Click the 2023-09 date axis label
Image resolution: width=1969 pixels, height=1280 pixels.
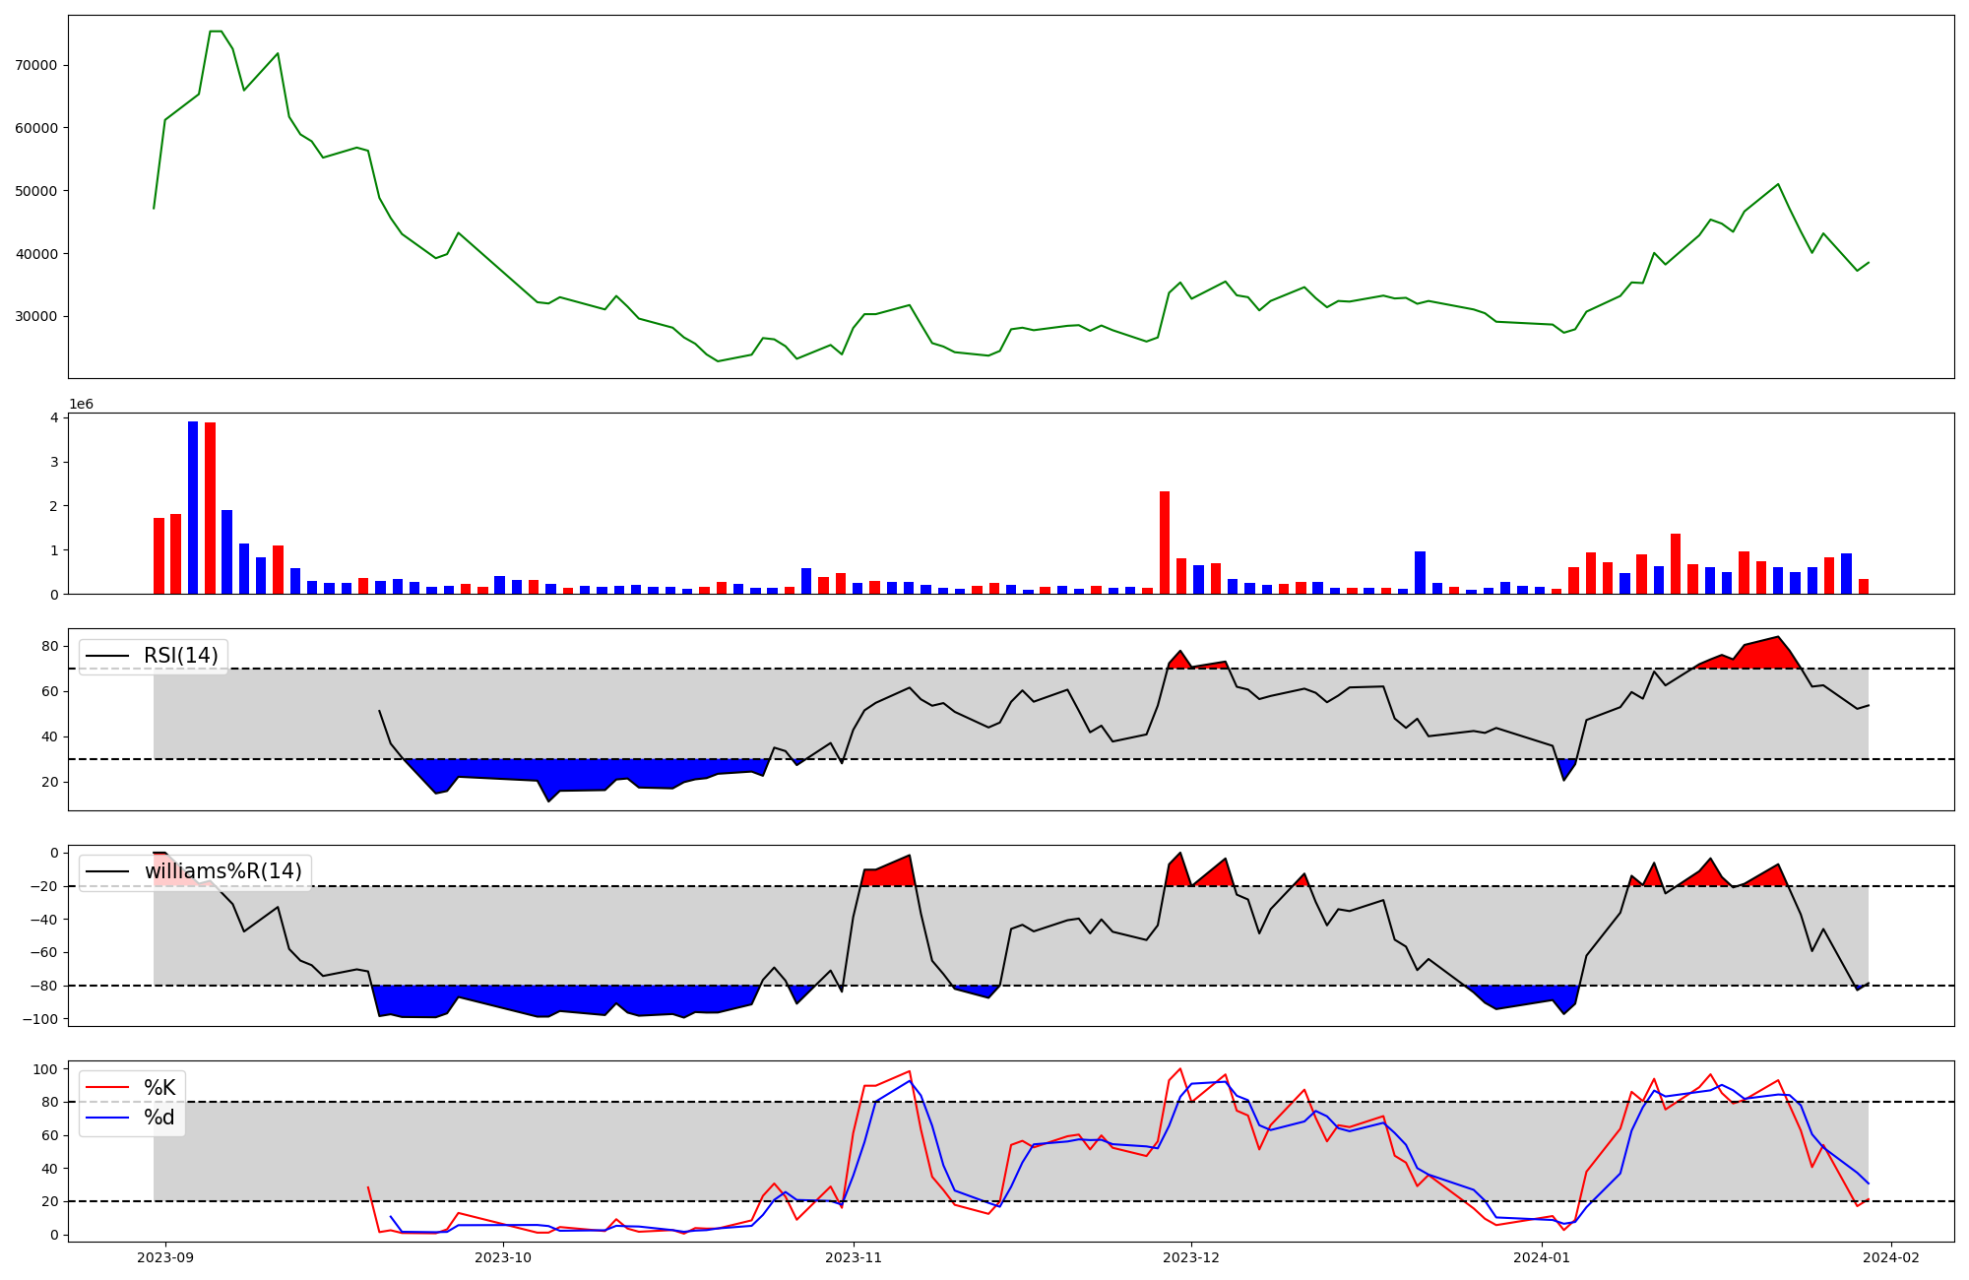point(164,1257)
